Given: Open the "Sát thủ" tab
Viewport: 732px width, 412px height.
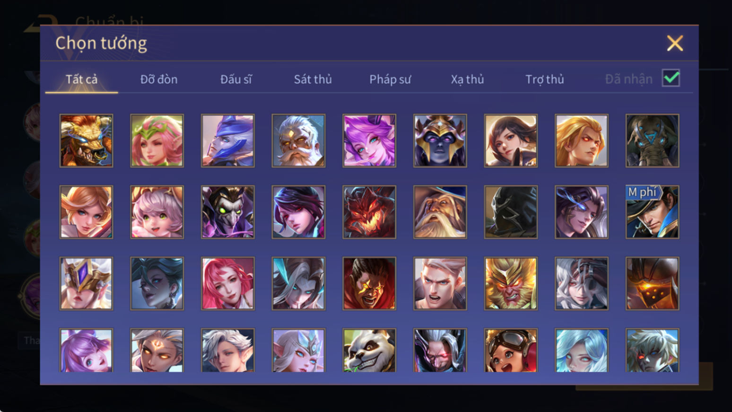Looking at the screenshot, I should coord(313,79).
